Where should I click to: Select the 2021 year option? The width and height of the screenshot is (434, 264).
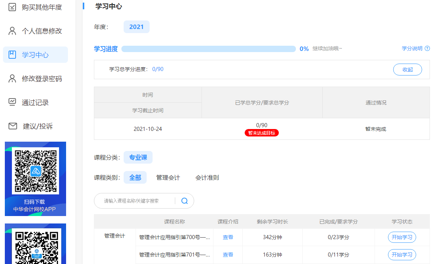point(136,27)
